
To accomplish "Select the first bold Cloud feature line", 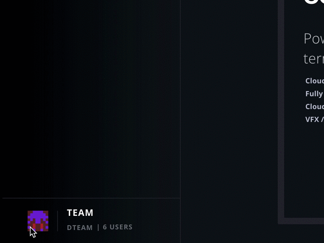I will pos(315,81).
